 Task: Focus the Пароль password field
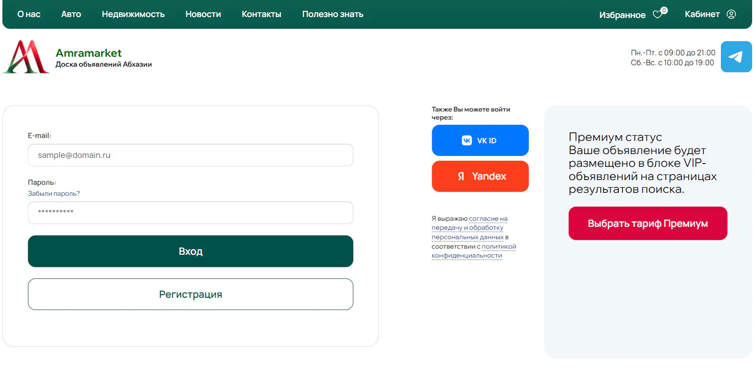(191, 213)
